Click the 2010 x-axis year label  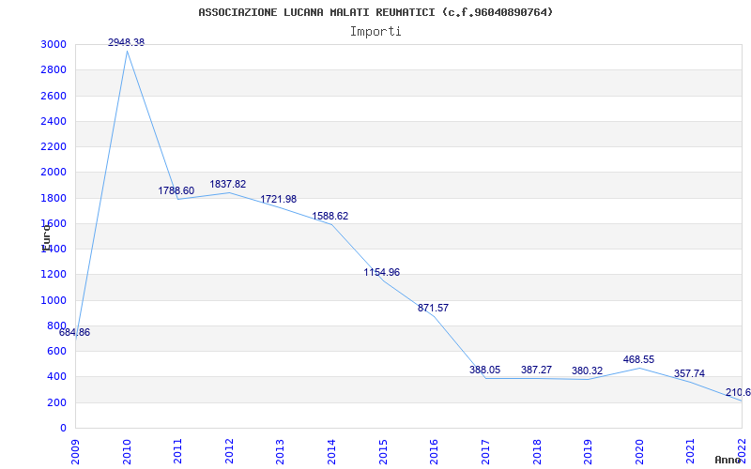pos(127,451)
